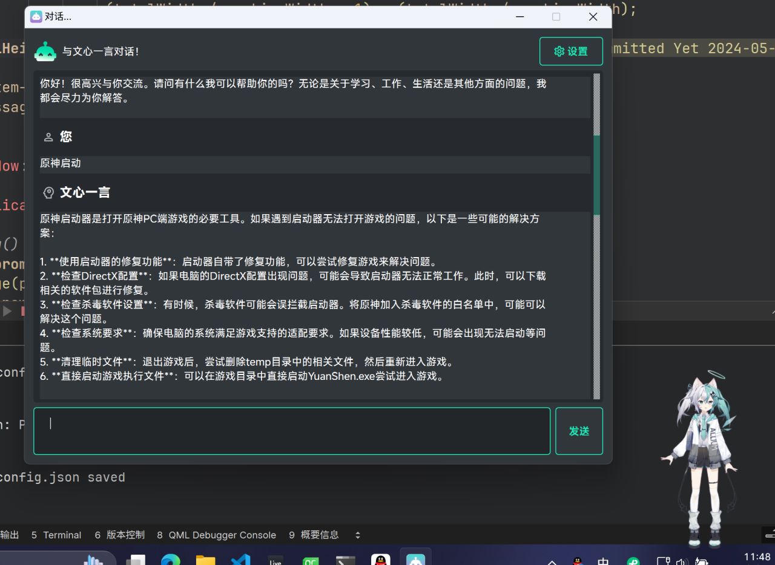This screenshot has width=775, height=565.
Task: Click the QQ icon in system tray
Action: click(x=578, y=561)
